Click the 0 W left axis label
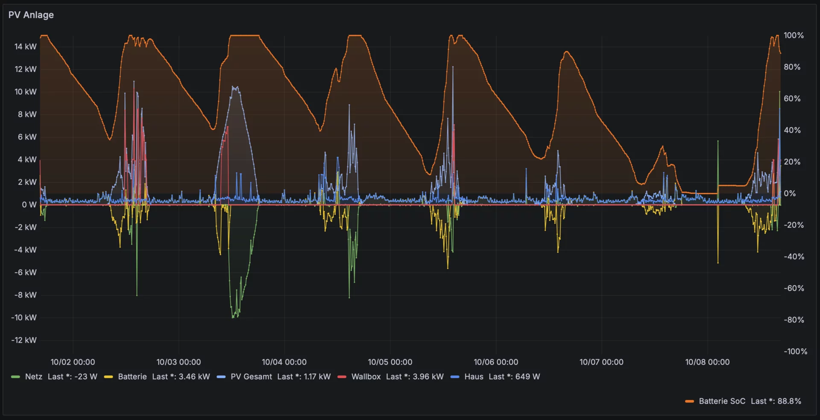The image size is (820, 420). click(29, 205)
